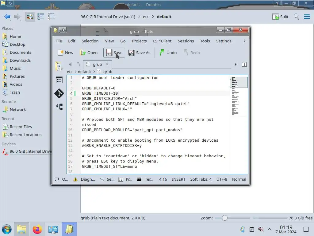This screenshot has width=314, height=236.
Task: Click the muted volume tray icon
Action: coord(261,229)
